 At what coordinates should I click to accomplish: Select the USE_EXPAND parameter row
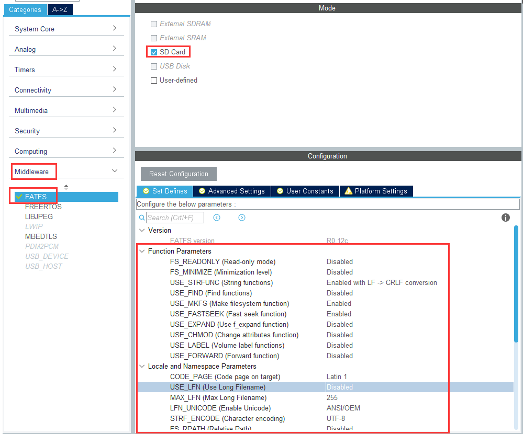(x=326, y=324)
